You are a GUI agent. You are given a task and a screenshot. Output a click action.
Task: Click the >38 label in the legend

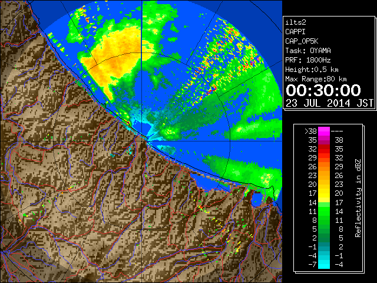pyautogui.click(x=310, y=131)
